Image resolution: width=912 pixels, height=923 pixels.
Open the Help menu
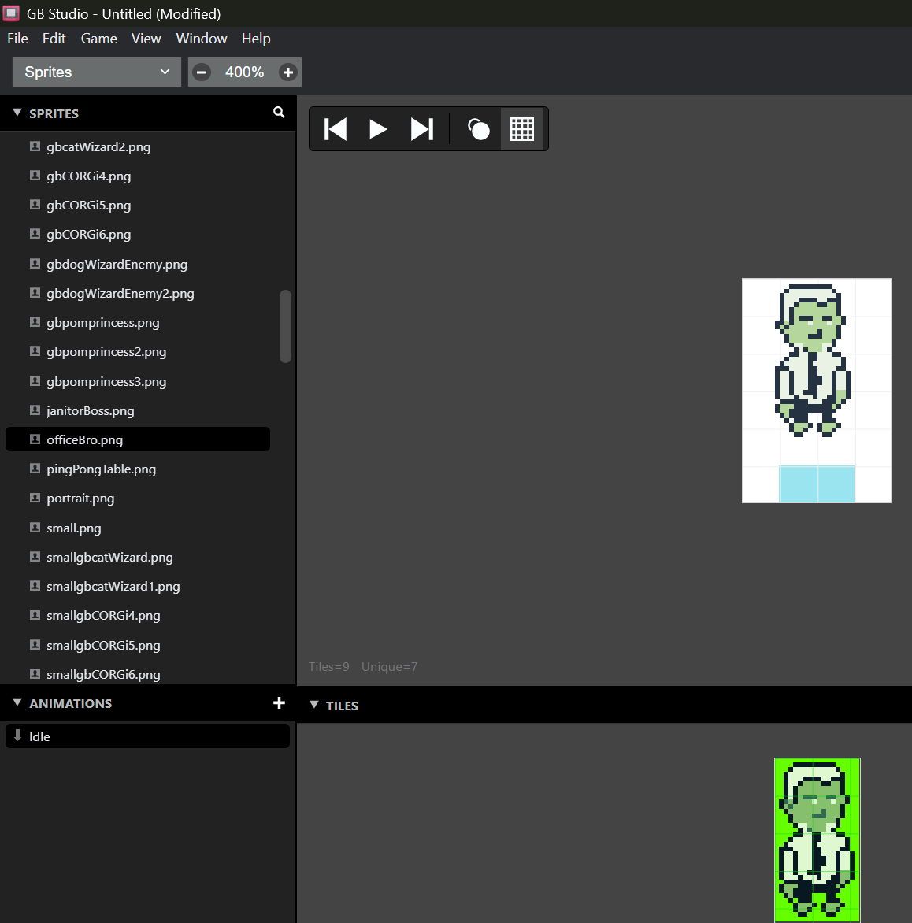pyautogui.click(x=256, y=39)
